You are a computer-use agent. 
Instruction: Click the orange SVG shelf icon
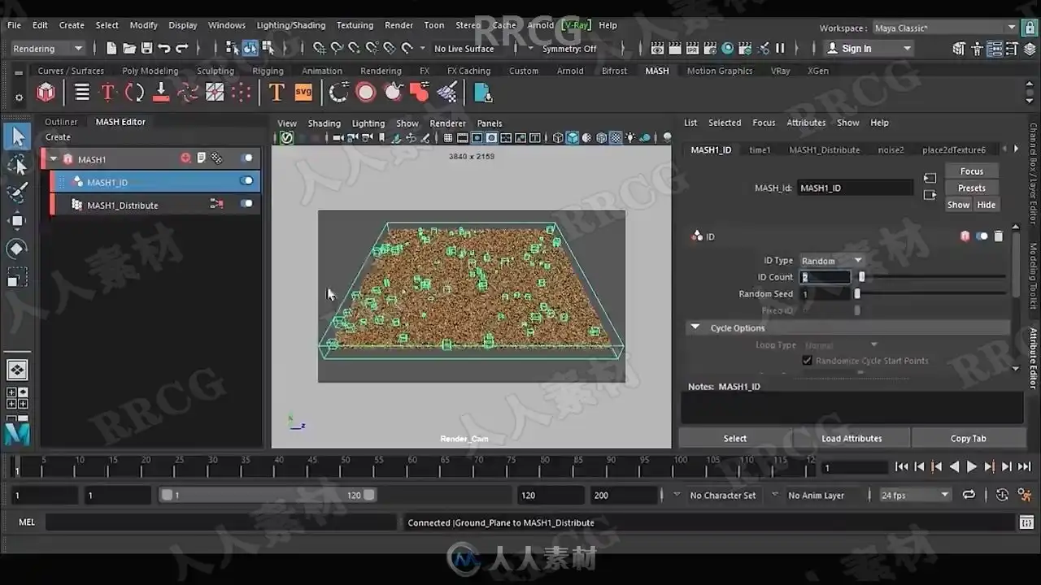303,93
